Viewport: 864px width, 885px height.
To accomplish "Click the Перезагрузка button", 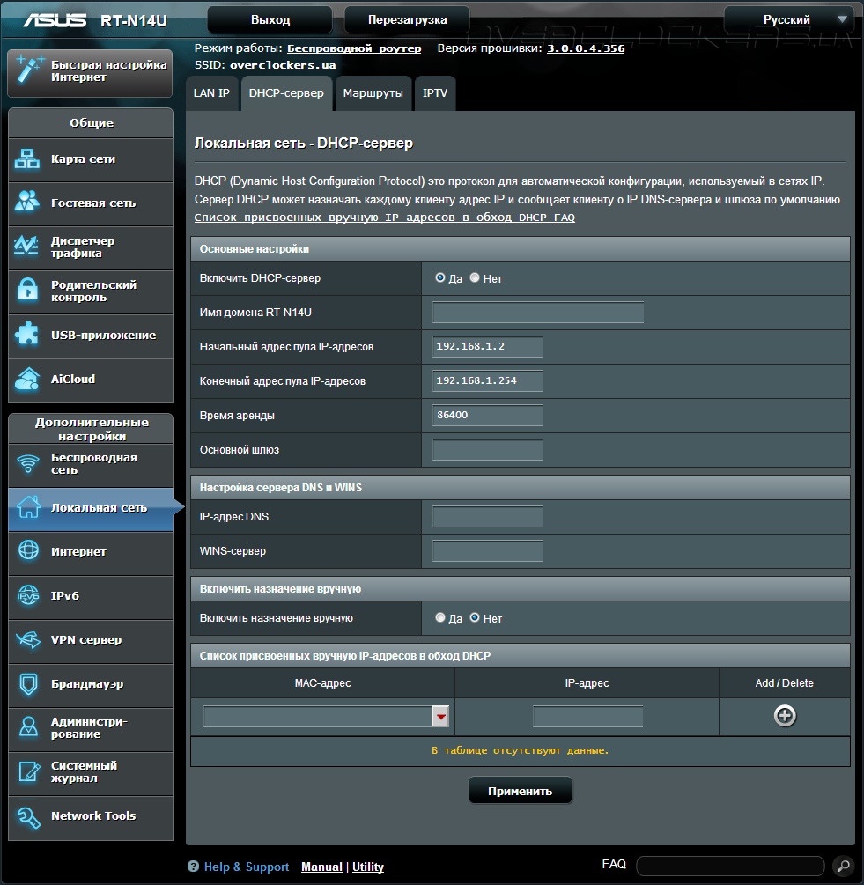I will coord(407,19).
